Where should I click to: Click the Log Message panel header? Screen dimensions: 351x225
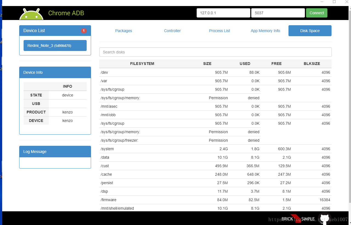(55, 152)
